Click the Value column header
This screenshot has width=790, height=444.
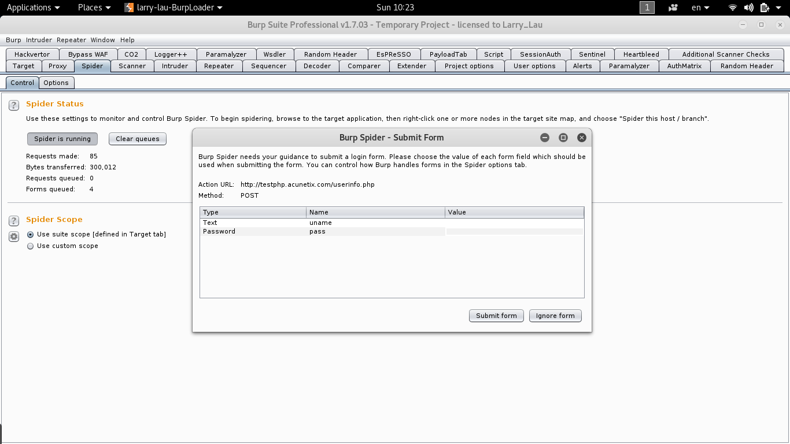tap(515, 212)
